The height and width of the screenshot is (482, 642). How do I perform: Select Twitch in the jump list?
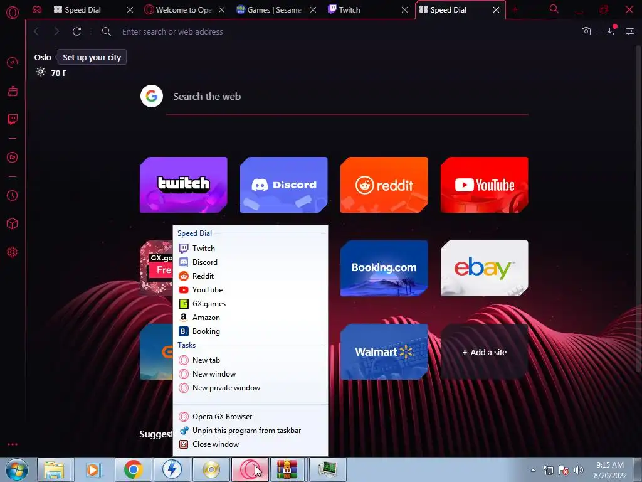coord(250,249)
